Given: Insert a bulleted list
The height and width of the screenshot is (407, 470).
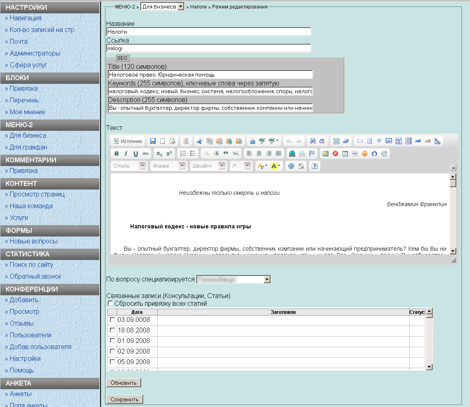Looking at the screenshot, I should click(x=193, y=153).
